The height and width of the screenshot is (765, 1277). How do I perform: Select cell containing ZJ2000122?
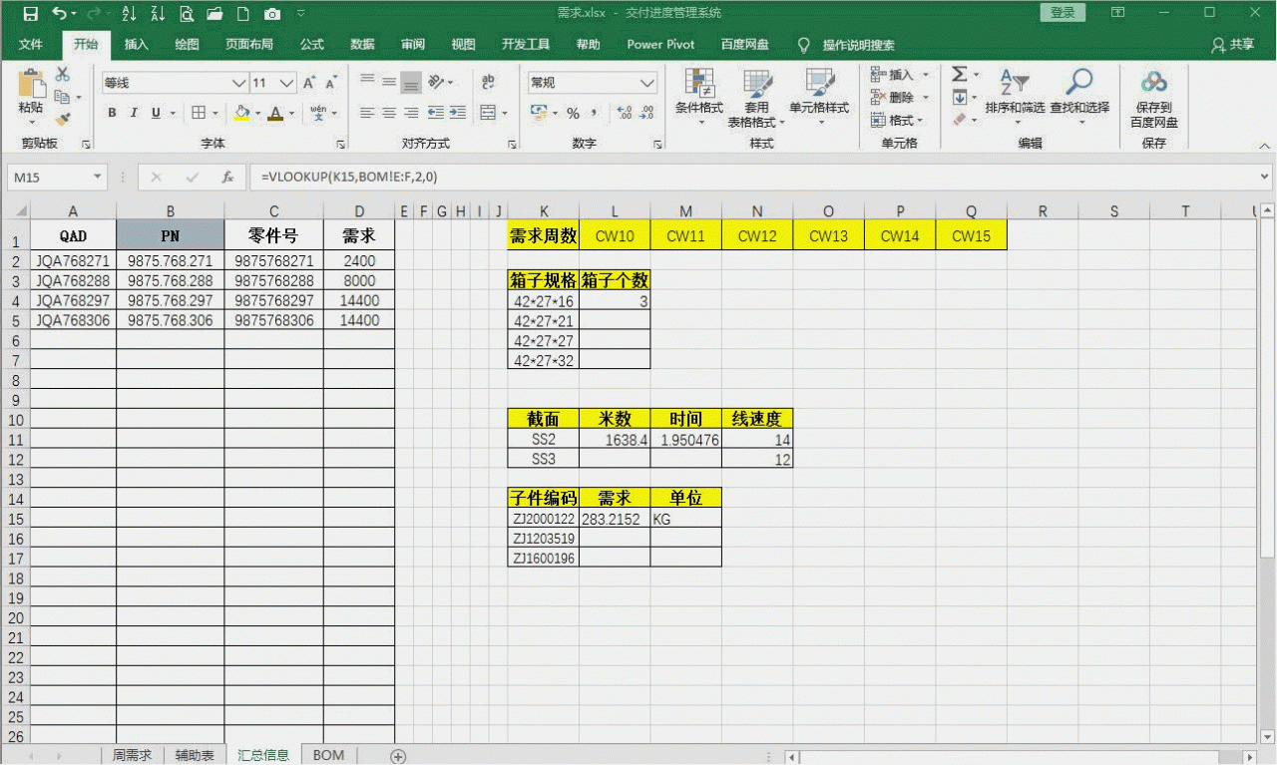[x=544, y=519]
